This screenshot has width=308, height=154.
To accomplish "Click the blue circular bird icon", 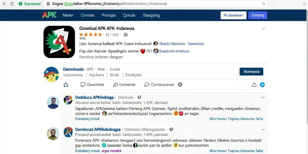I will [262, 85].
